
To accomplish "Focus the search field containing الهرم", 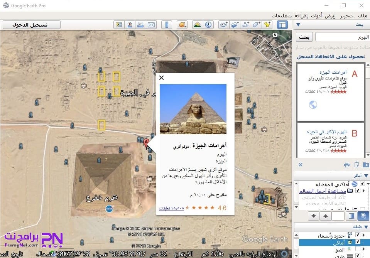I will pyautogui.click(x=342, y=37).
